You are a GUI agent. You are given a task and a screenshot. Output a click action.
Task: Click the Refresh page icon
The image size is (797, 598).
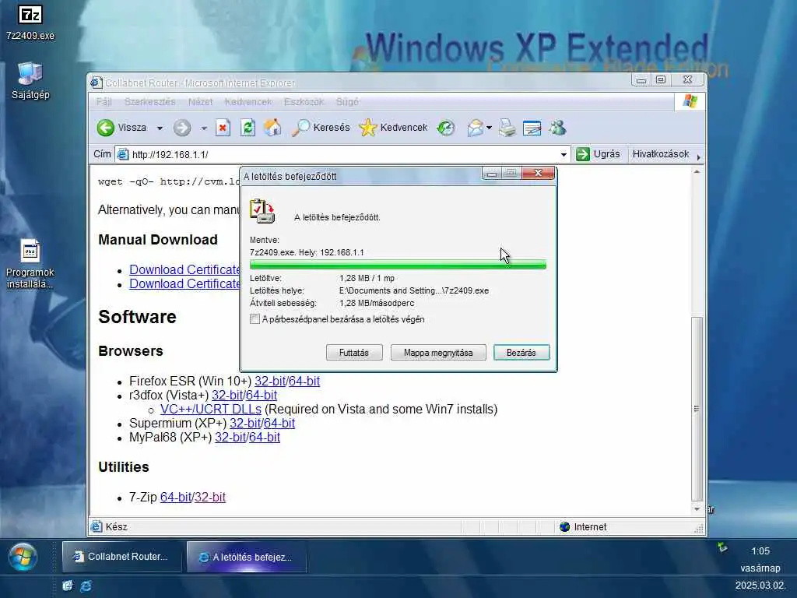pyautogui.click(x=248, y=128)
